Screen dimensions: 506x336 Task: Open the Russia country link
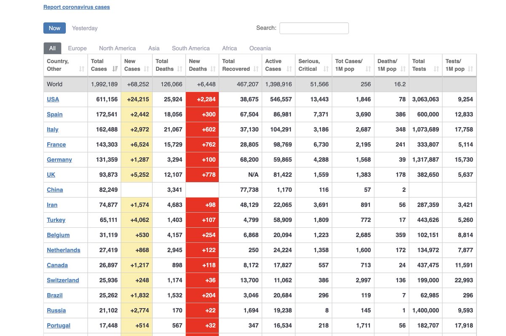[57, 310]
